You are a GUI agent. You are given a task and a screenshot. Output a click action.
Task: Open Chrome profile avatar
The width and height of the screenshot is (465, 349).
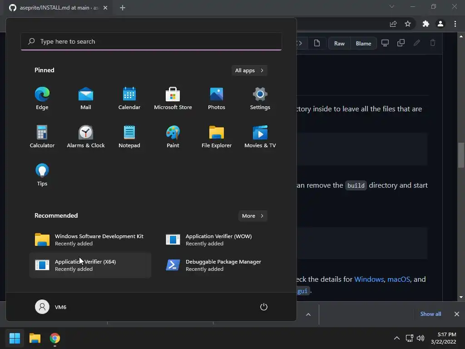(x=440, y=24)
